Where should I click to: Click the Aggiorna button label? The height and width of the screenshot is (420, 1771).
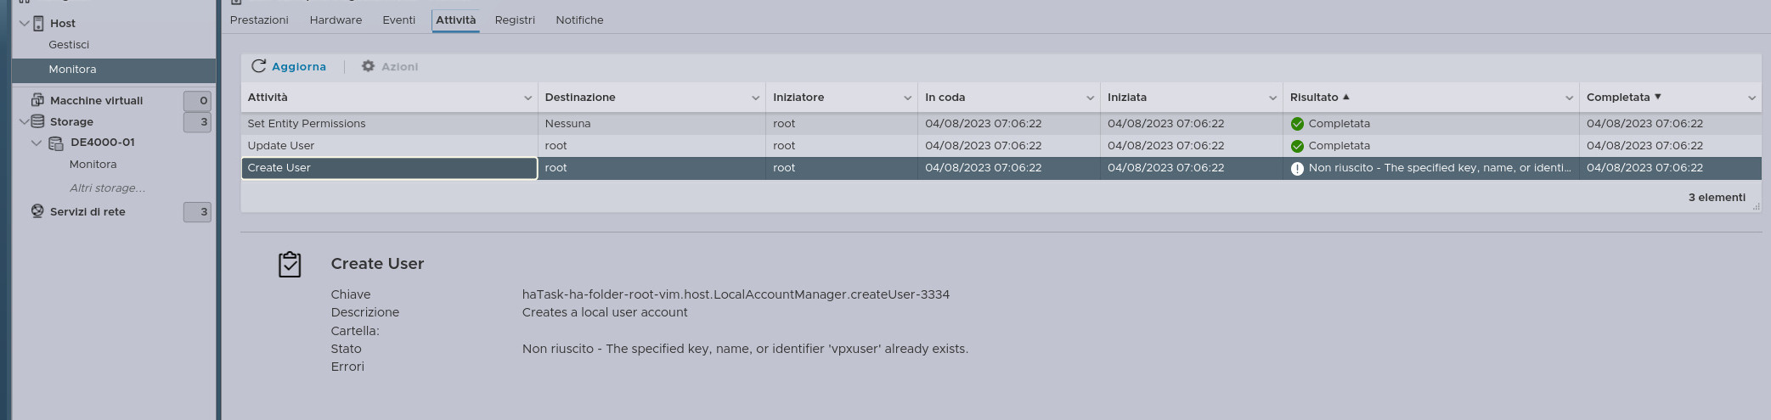(299, 66)
